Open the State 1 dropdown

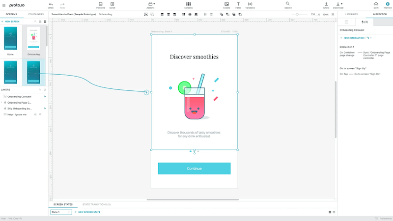click(61, 212)
